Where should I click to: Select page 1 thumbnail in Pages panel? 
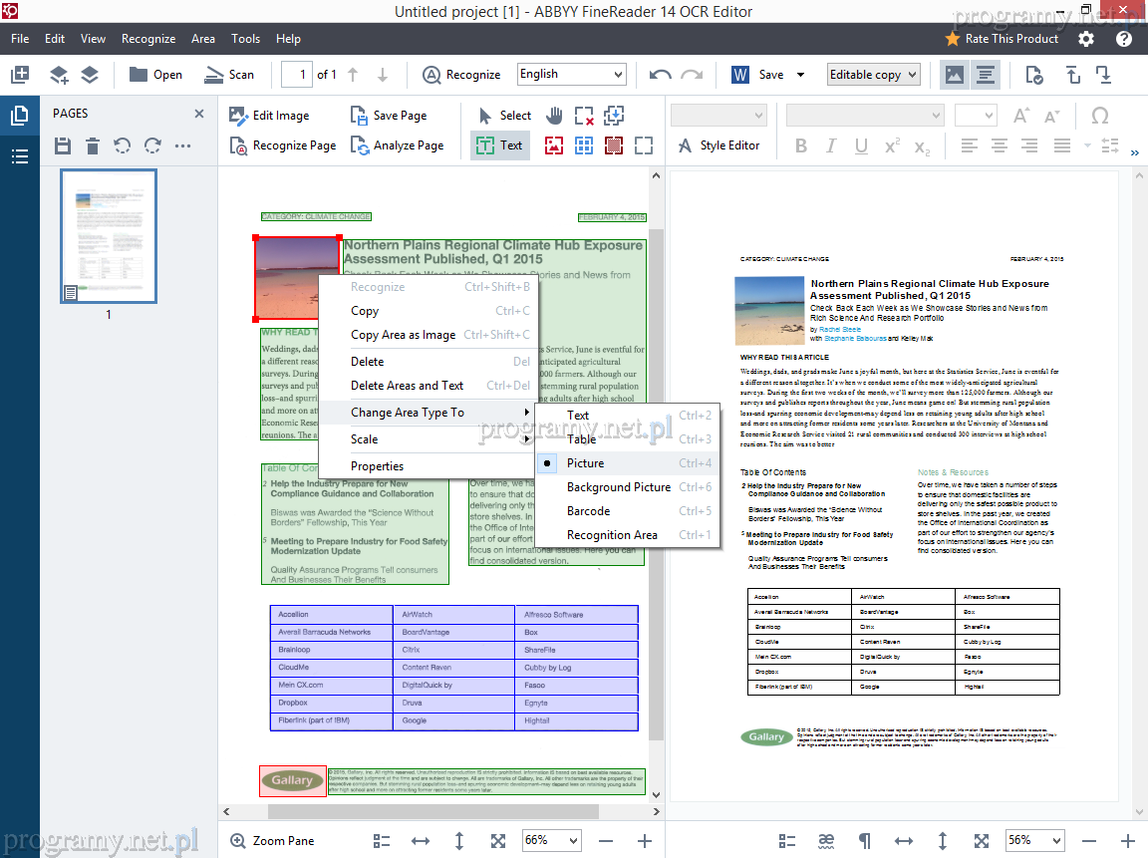tap(109, 236)
